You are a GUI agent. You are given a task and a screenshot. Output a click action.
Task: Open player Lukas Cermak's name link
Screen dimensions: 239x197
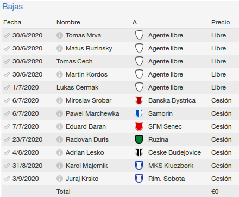point(78,87)
